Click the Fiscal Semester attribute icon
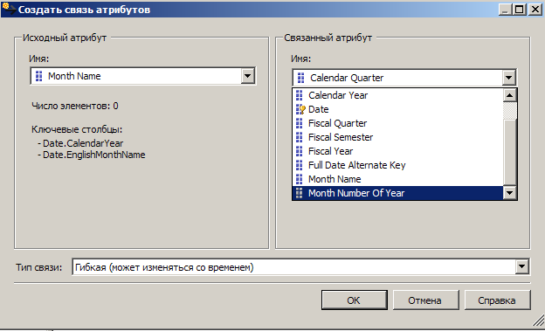Screen dimensions: 545x331 pyautogui.click(x=299, y=137)
